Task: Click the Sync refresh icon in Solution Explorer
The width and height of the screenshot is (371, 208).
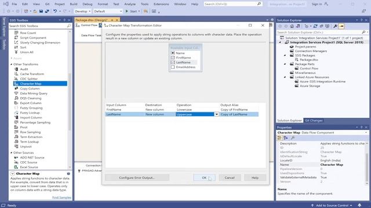Action: coord(315,26)
